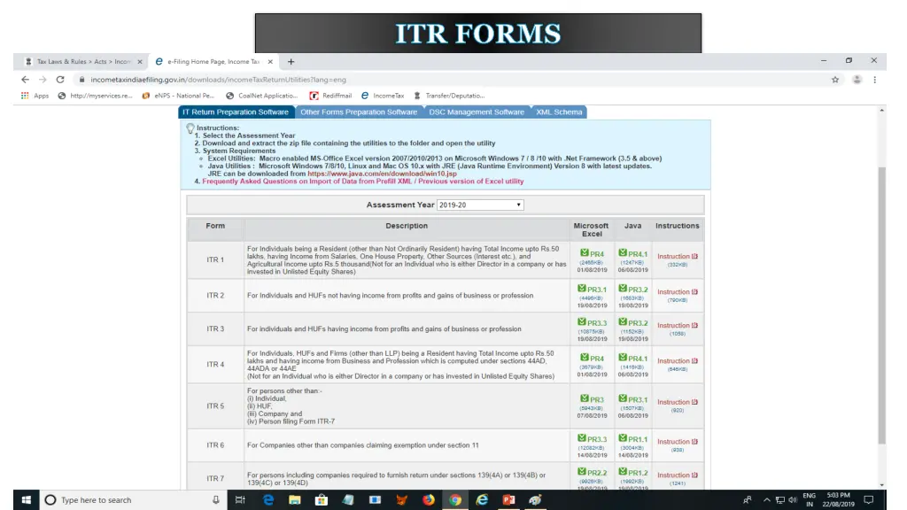
Task: Open the ITR 2 Instruction PDF
Action: pyautogui.click(x=678, y=292)
